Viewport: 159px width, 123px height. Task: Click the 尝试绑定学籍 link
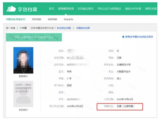tap(64, 28)
